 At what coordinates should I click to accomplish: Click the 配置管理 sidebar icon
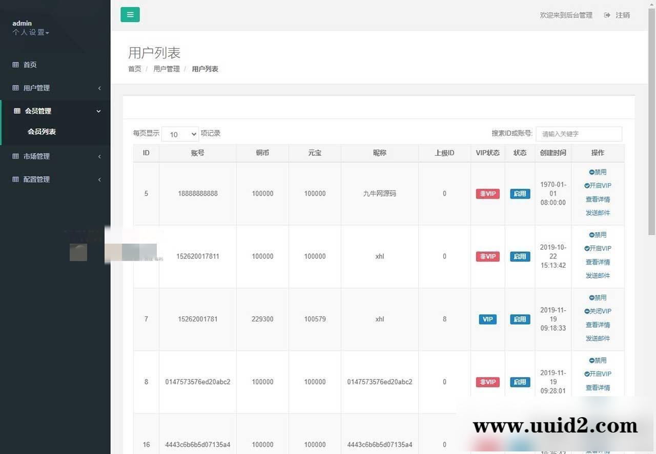[x=17, y=179]
